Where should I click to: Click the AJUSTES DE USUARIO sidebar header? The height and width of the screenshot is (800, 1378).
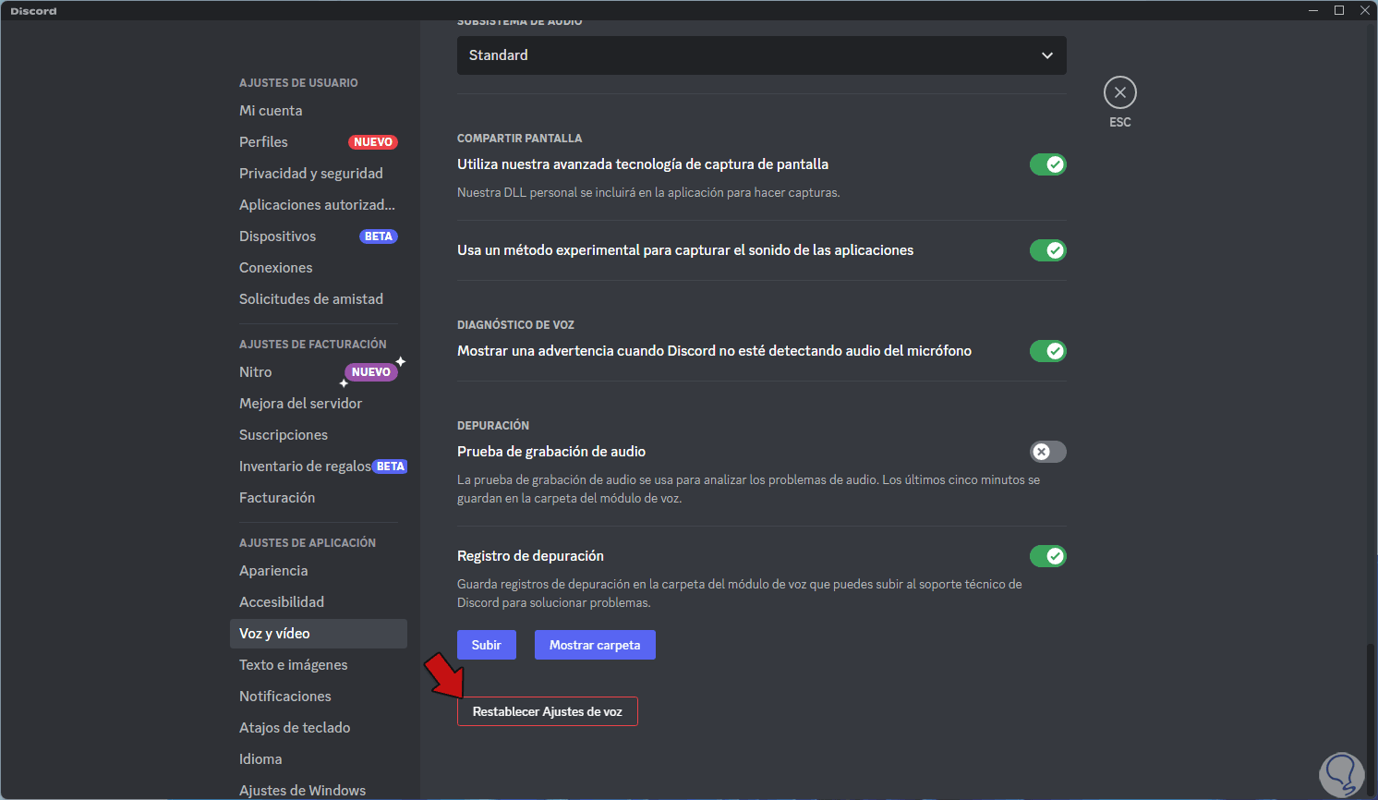[x=298, y=83]
